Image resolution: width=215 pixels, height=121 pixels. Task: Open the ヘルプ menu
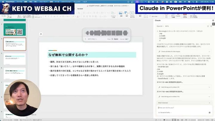tap(85, 2)
